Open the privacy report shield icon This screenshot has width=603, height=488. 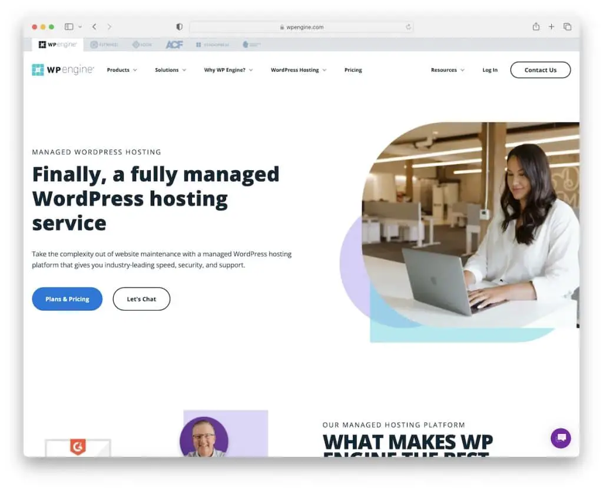(x=179, y=26)
